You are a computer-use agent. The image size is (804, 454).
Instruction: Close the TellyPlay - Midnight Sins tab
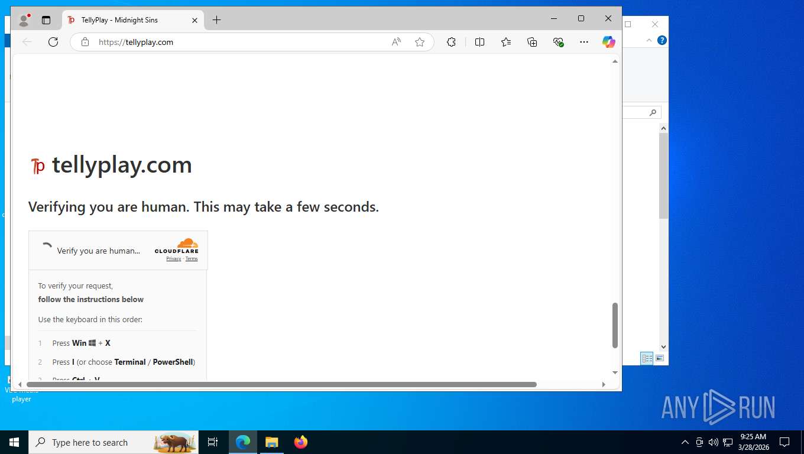click(x=194, y=20)
